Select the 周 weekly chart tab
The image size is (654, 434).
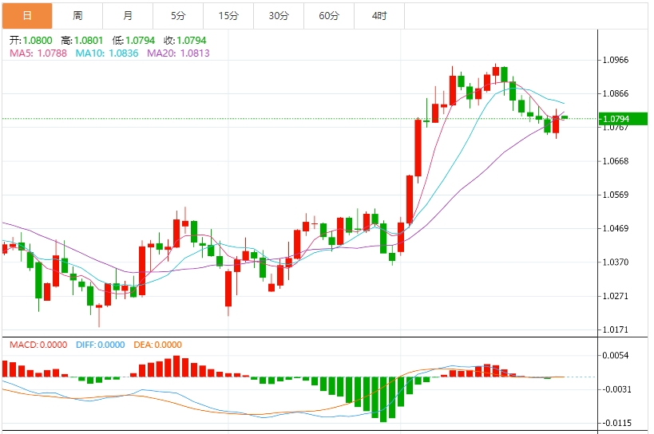click(77, 16)
